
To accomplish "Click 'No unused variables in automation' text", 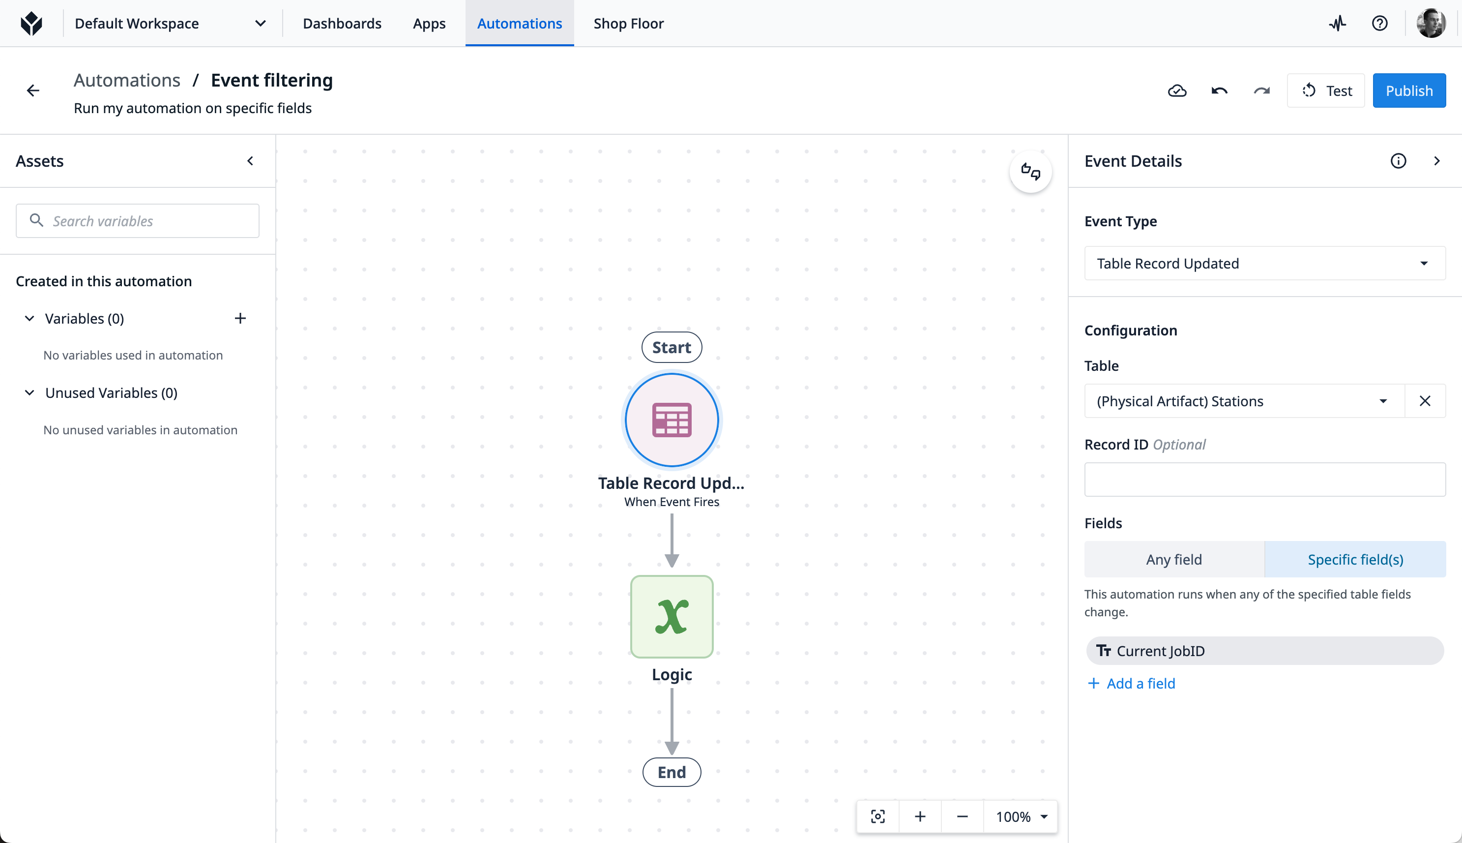I will pyautogui.click(x=140, y=429).
